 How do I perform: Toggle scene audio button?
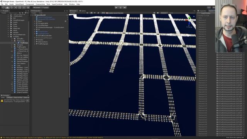tap(95, 13)
